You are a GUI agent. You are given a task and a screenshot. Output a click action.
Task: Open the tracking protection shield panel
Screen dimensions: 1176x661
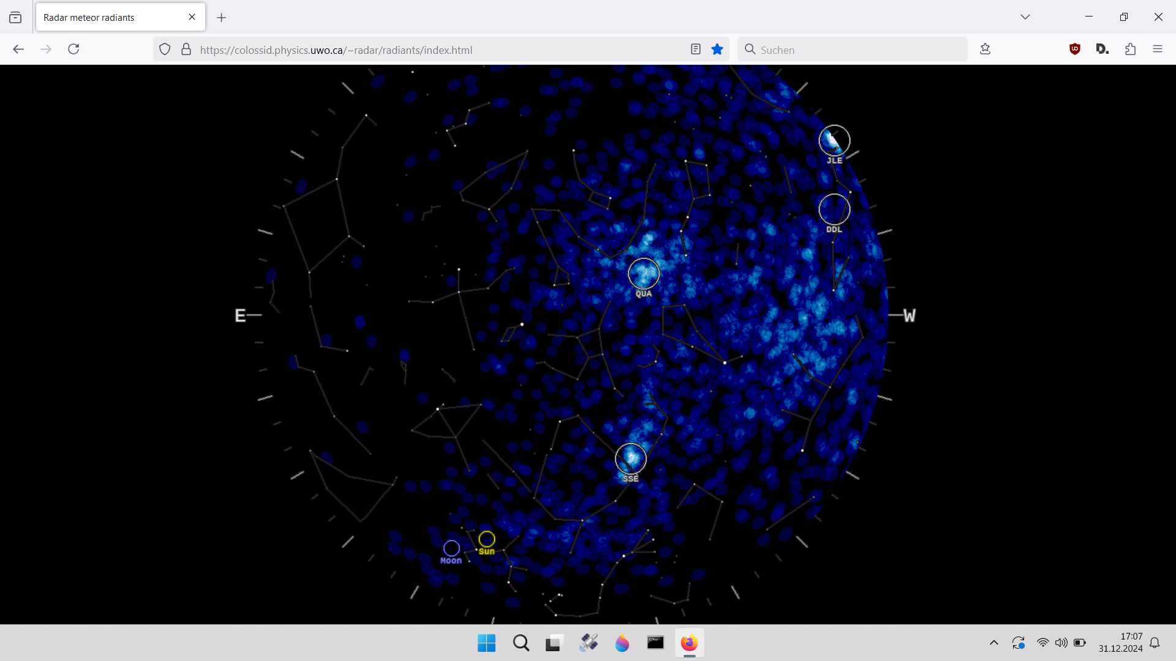click(x=165, y=50)
